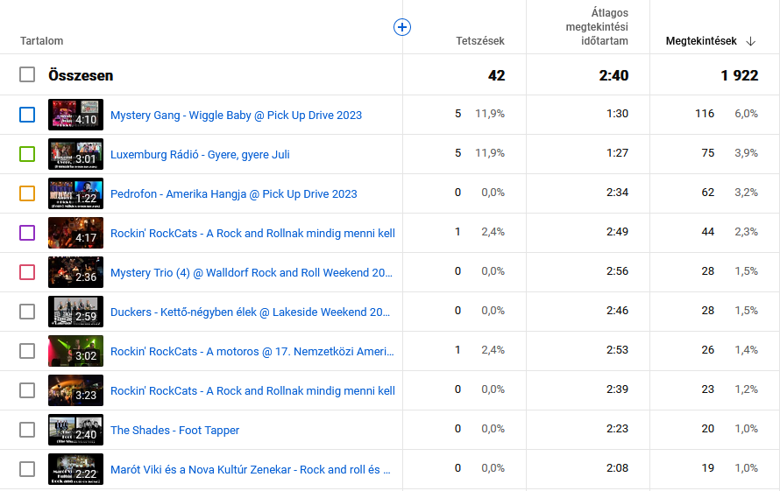Sort by the Tetszések column header
The image size is (780, 491).
[479, 41]
